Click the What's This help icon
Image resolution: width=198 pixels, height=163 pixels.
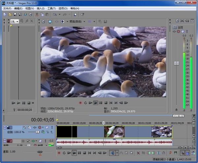pos(82,15)
